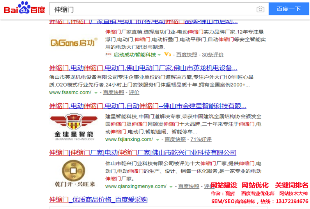This screenshot has height=209, width=310.
Task: Open camera image search icon
Action: coord(260,9)
